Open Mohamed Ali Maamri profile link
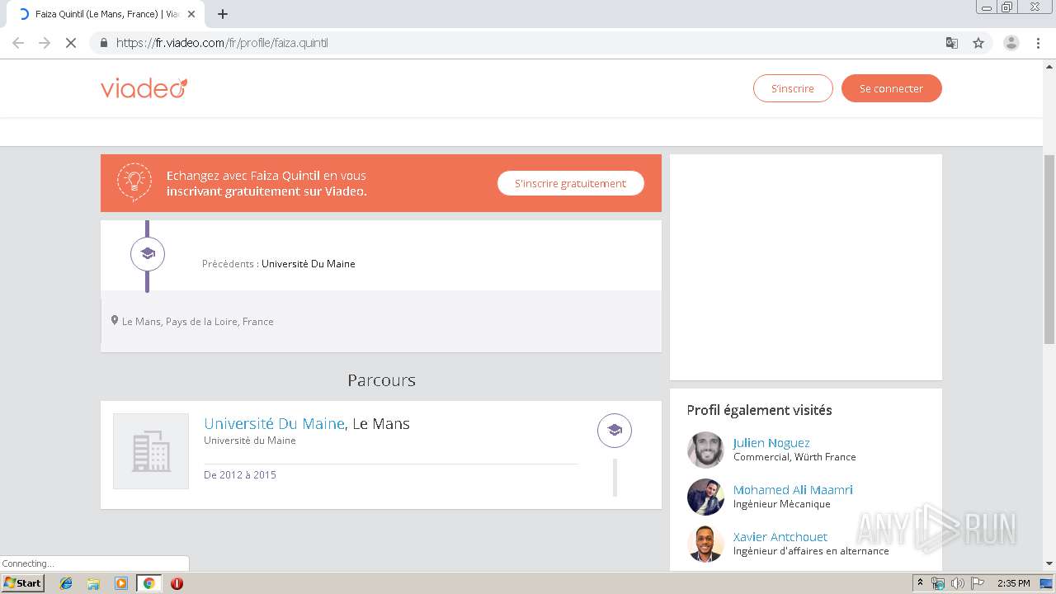Image resolution: width=1056 pixels, height=594 pixels. [793, 490]
